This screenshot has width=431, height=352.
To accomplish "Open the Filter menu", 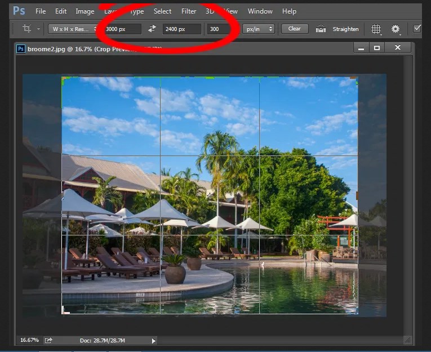I will point(189,11).
